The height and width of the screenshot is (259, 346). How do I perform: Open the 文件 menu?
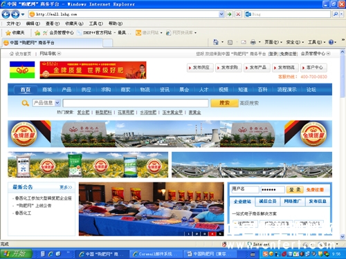(13, 23)
